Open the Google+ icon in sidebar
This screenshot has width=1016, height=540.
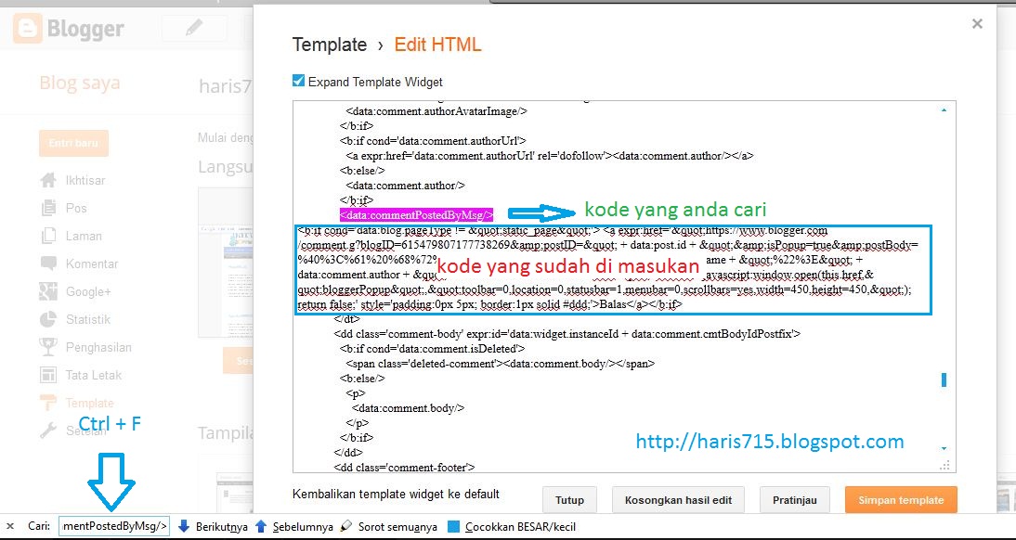click(48, 291)
